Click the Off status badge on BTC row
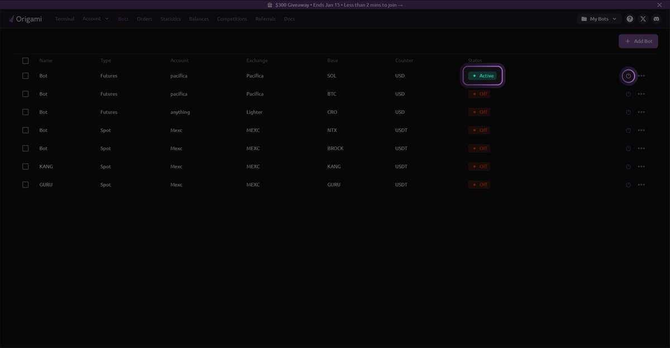This screenshot has width=670, height=348. pyautogui.click(x=479, y=94)
